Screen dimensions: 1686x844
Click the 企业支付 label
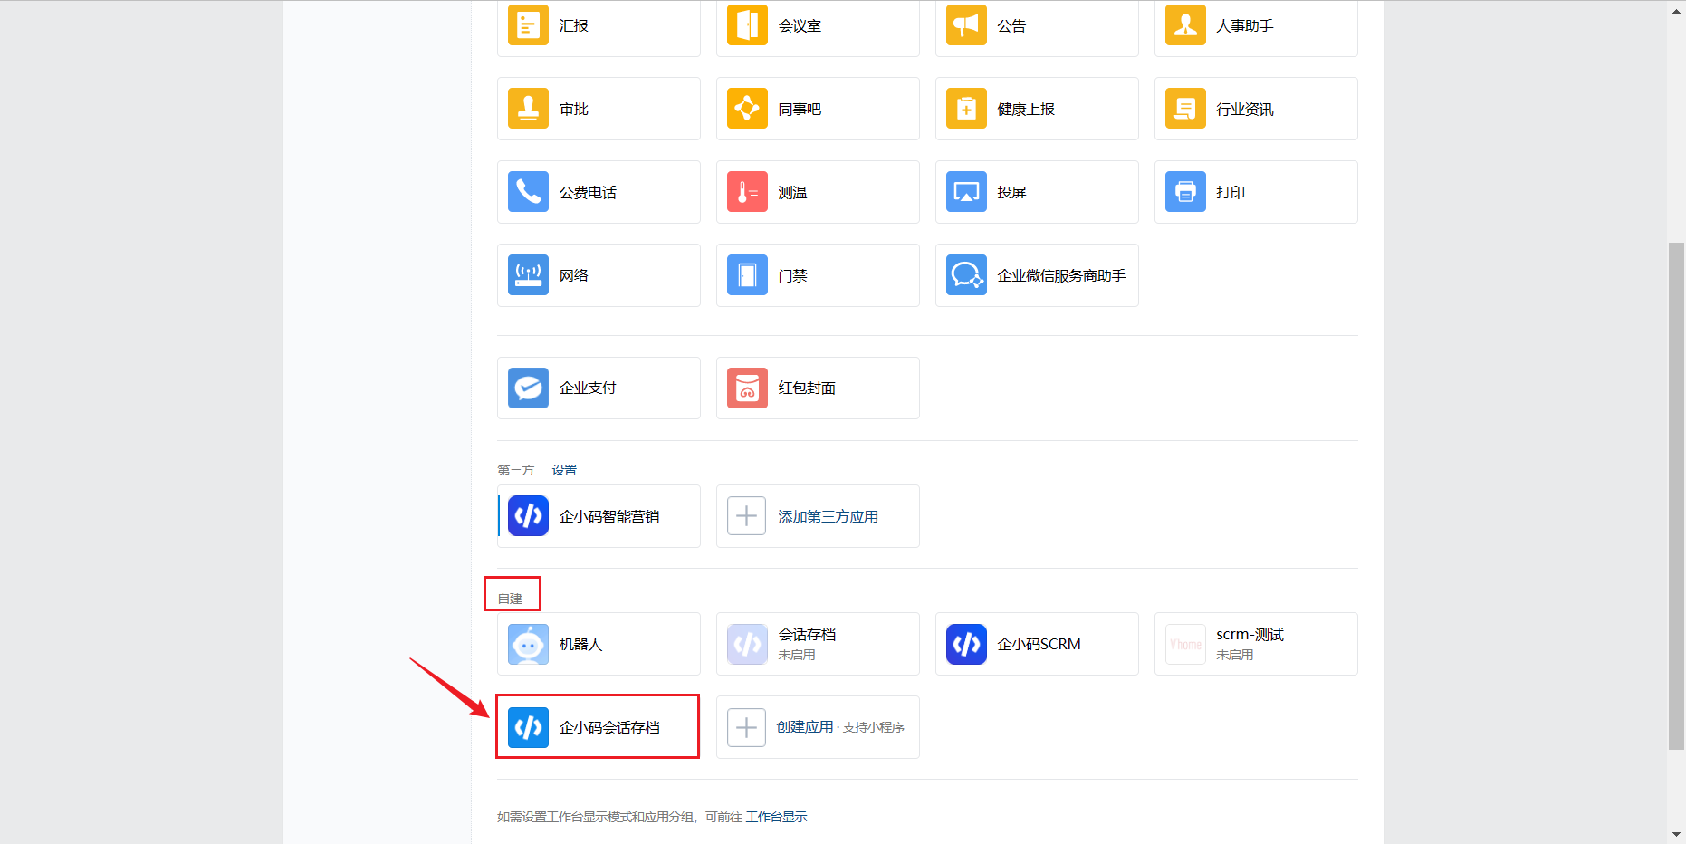click(588, 388)
